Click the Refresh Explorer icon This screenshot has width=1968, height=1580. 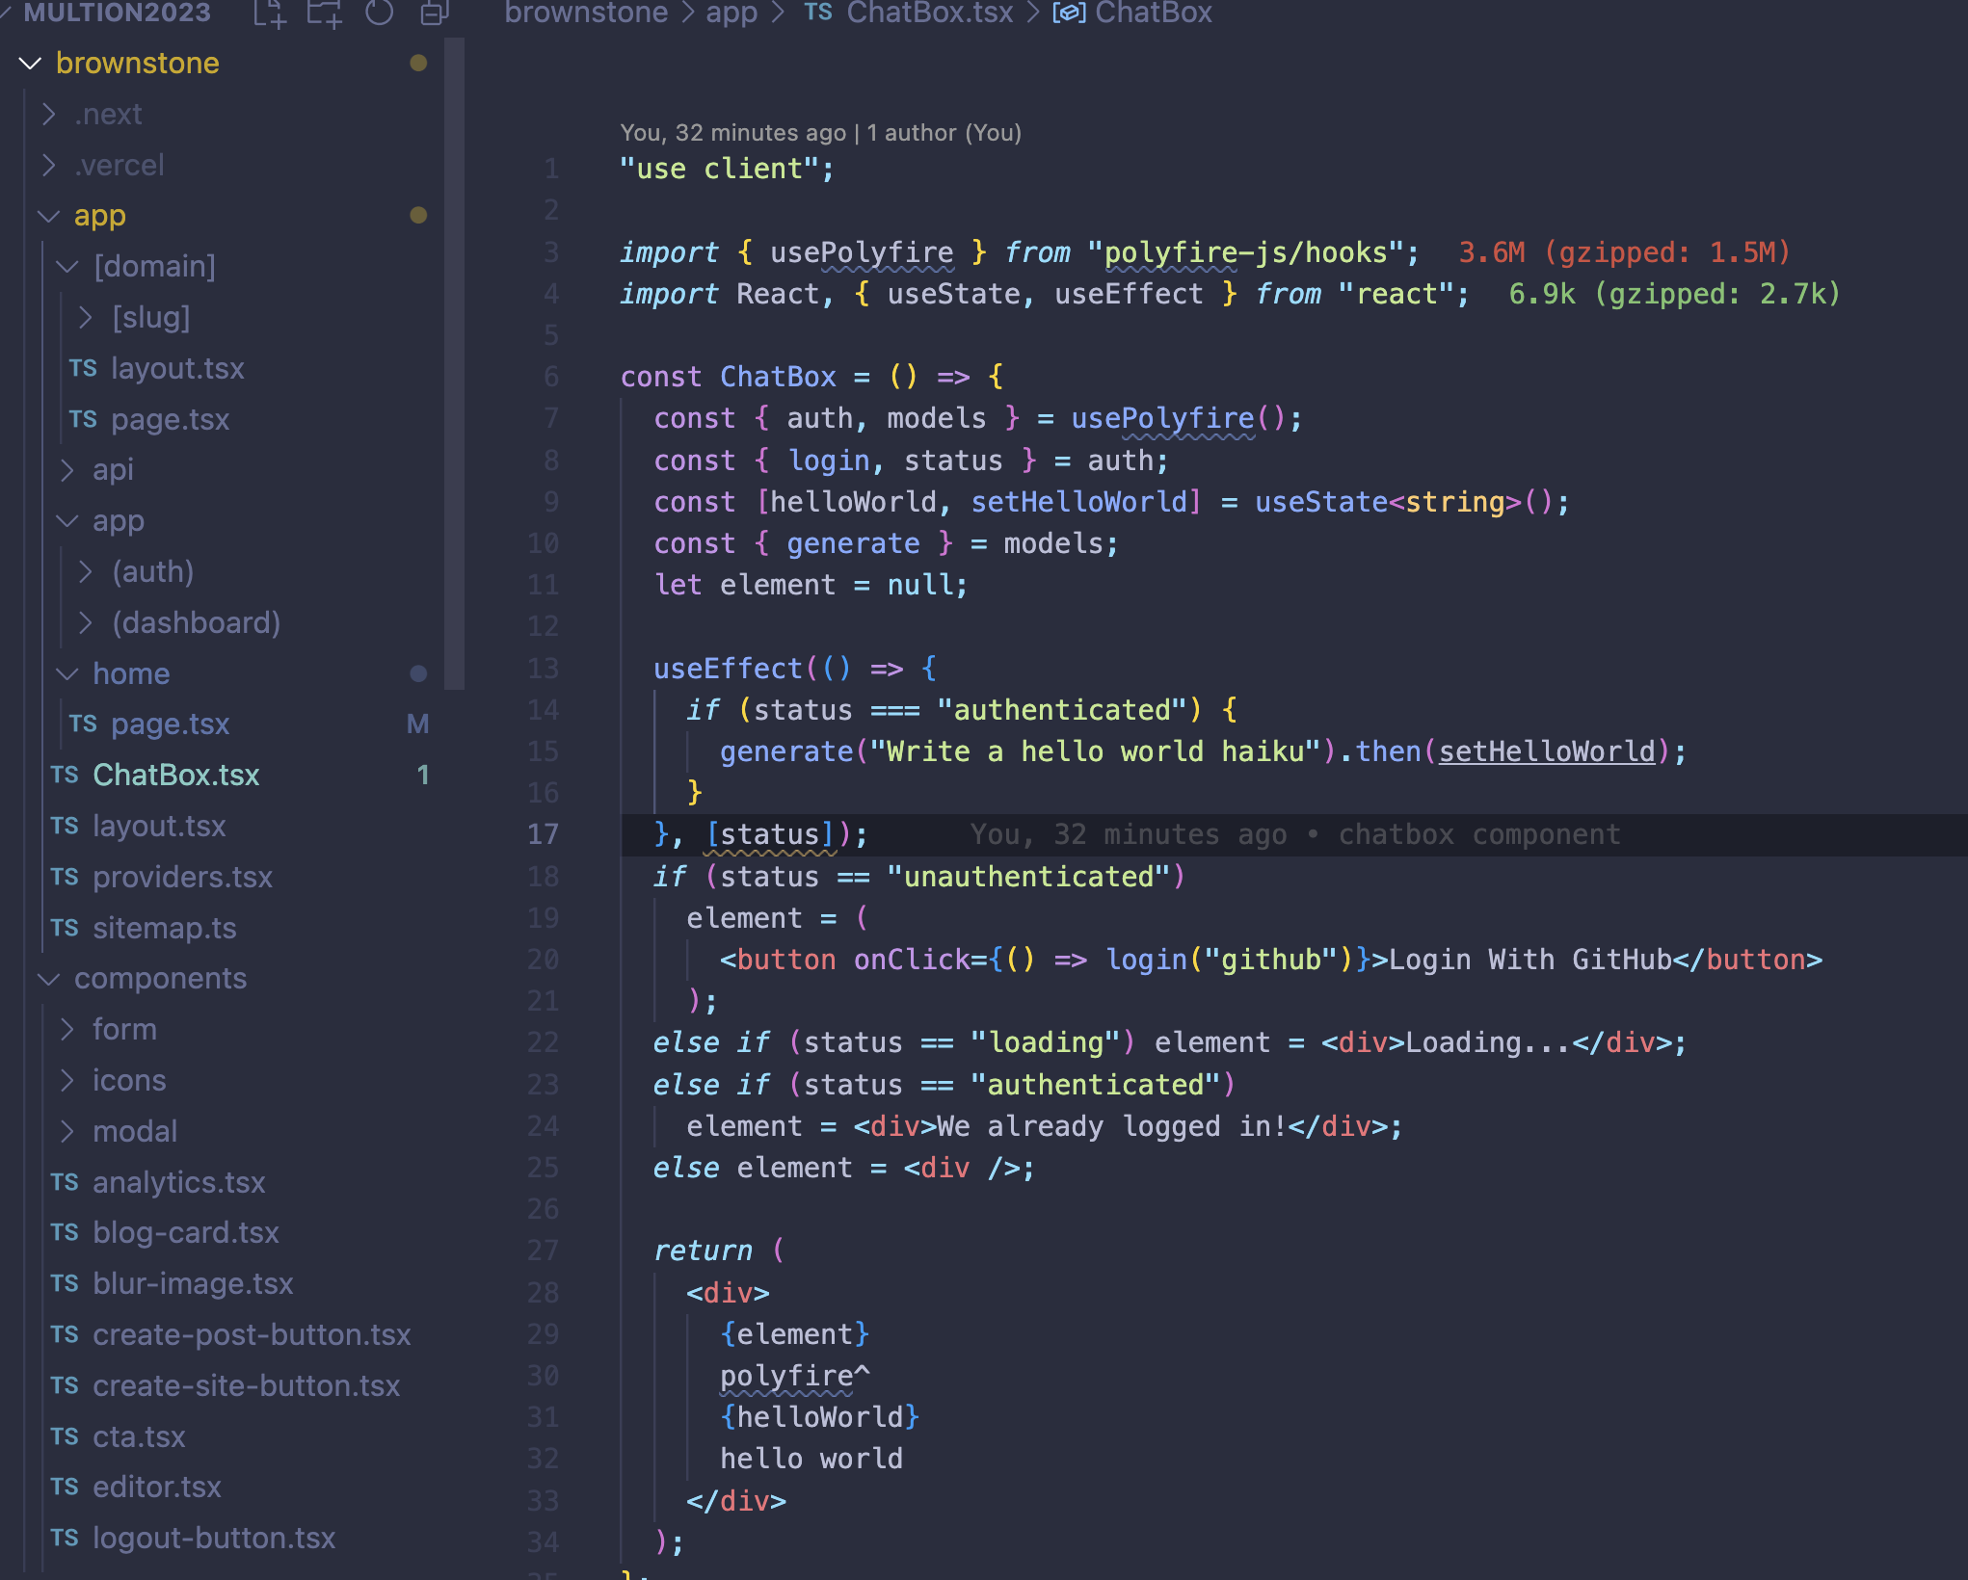(x=380, y=13)
